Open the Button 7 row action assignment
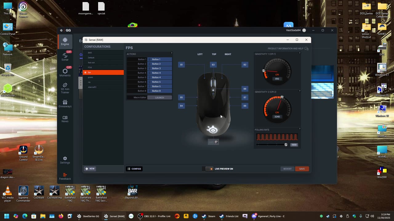 point(159,86)
